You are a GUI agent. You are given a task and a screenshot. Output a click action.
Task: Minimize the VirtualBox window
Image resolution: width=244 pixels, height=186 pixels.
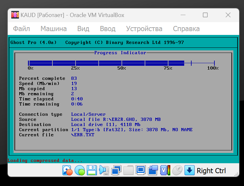183,15
